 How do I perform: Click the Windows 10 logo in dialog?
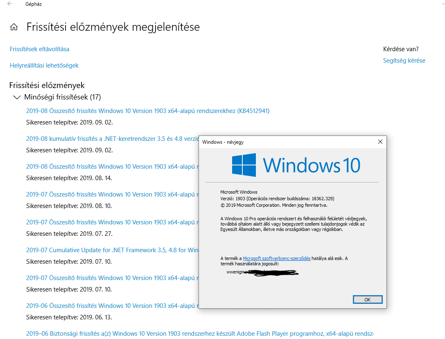click(x=296, y=165)
